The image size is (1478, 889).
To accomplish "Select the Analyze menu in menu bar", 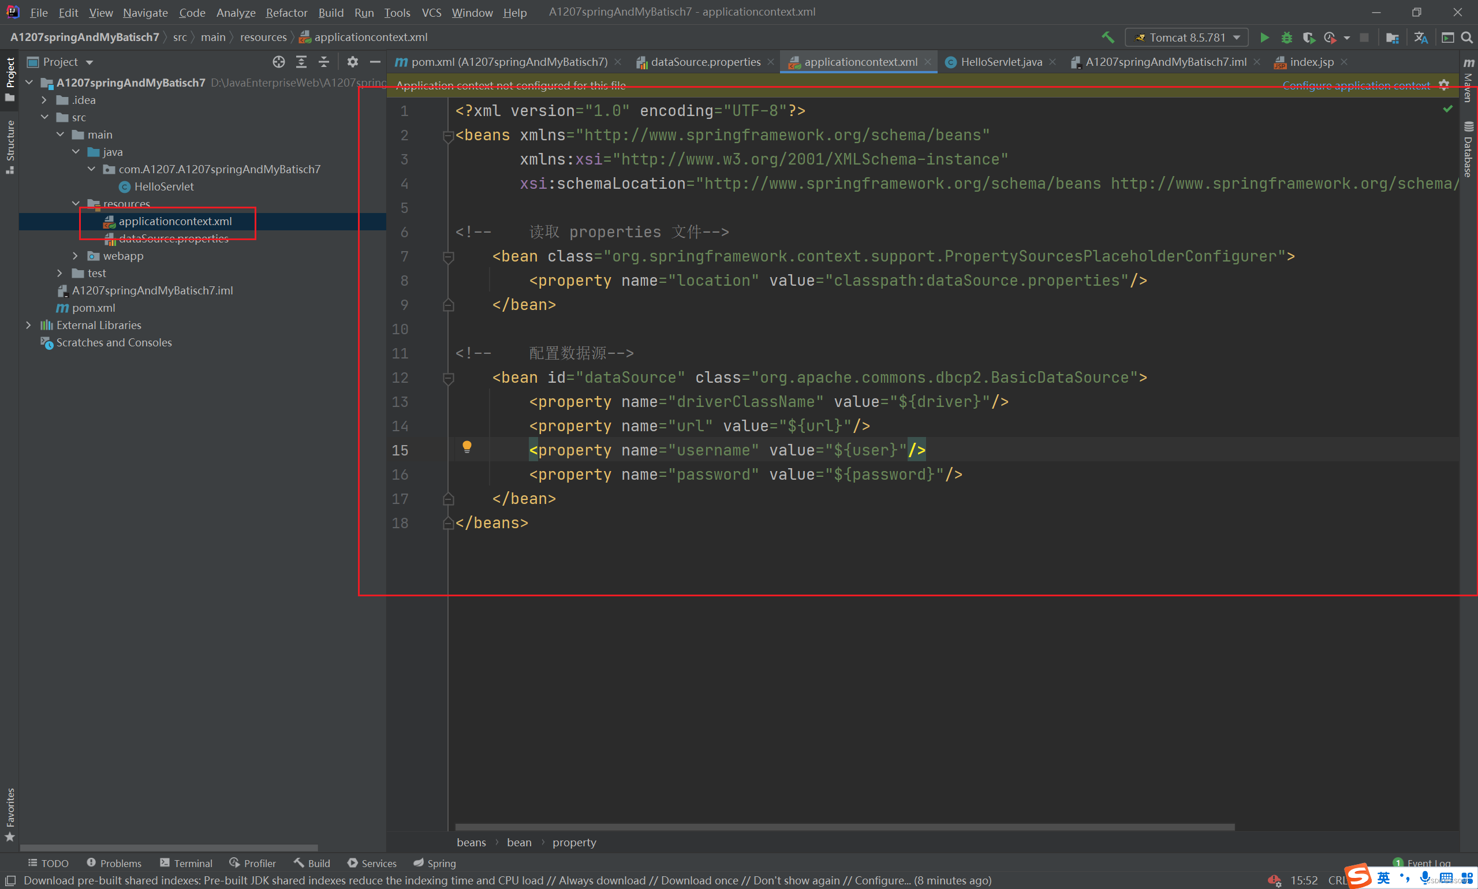I will (x=234, y=12).
